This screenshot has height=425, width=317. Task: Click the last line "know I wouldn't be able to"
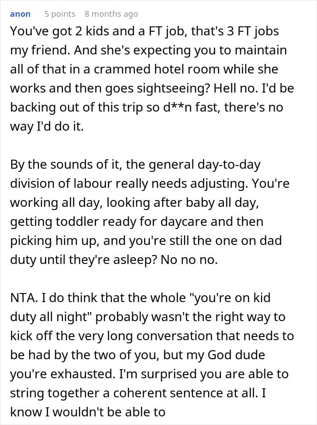[88, 412]
